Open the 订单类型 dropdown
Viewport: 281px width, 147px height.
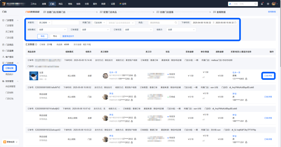pyautogui.click(x=95, y=30)
